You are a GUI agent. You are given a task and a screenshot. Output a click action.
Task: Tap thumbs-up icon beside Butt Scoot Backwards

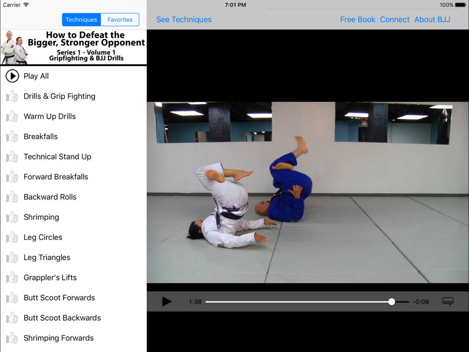tap(12, 318)
